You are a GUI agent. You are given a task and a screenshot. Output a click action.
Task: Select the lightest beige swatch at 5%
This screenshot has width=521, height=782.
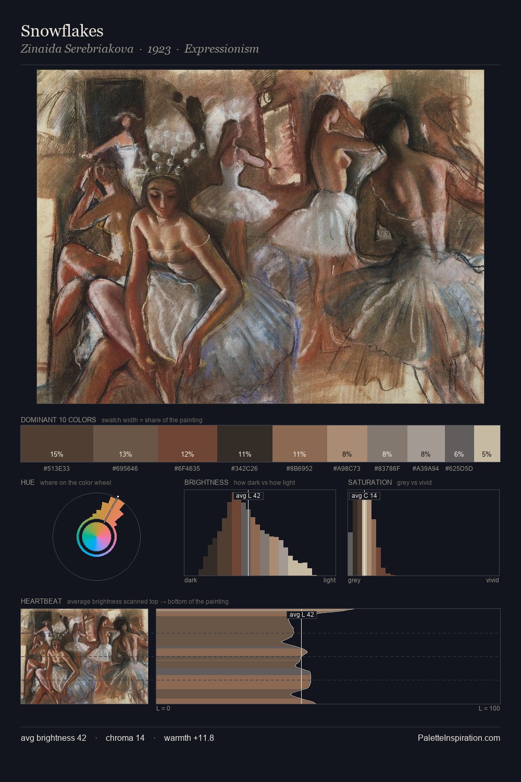pos(487,444)
